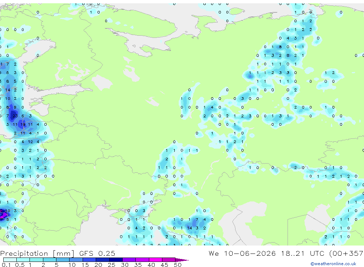
Task: Select the 2–5 mm legend color
Action: (x=50, y=260)
